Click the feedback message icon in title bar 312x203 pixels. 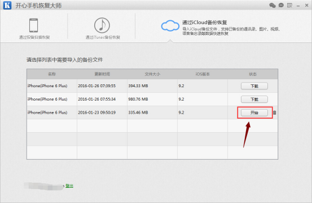[x=289, y=6]
